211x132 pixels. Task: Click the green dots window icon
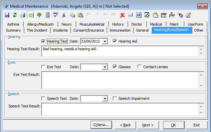coord(147,15)
